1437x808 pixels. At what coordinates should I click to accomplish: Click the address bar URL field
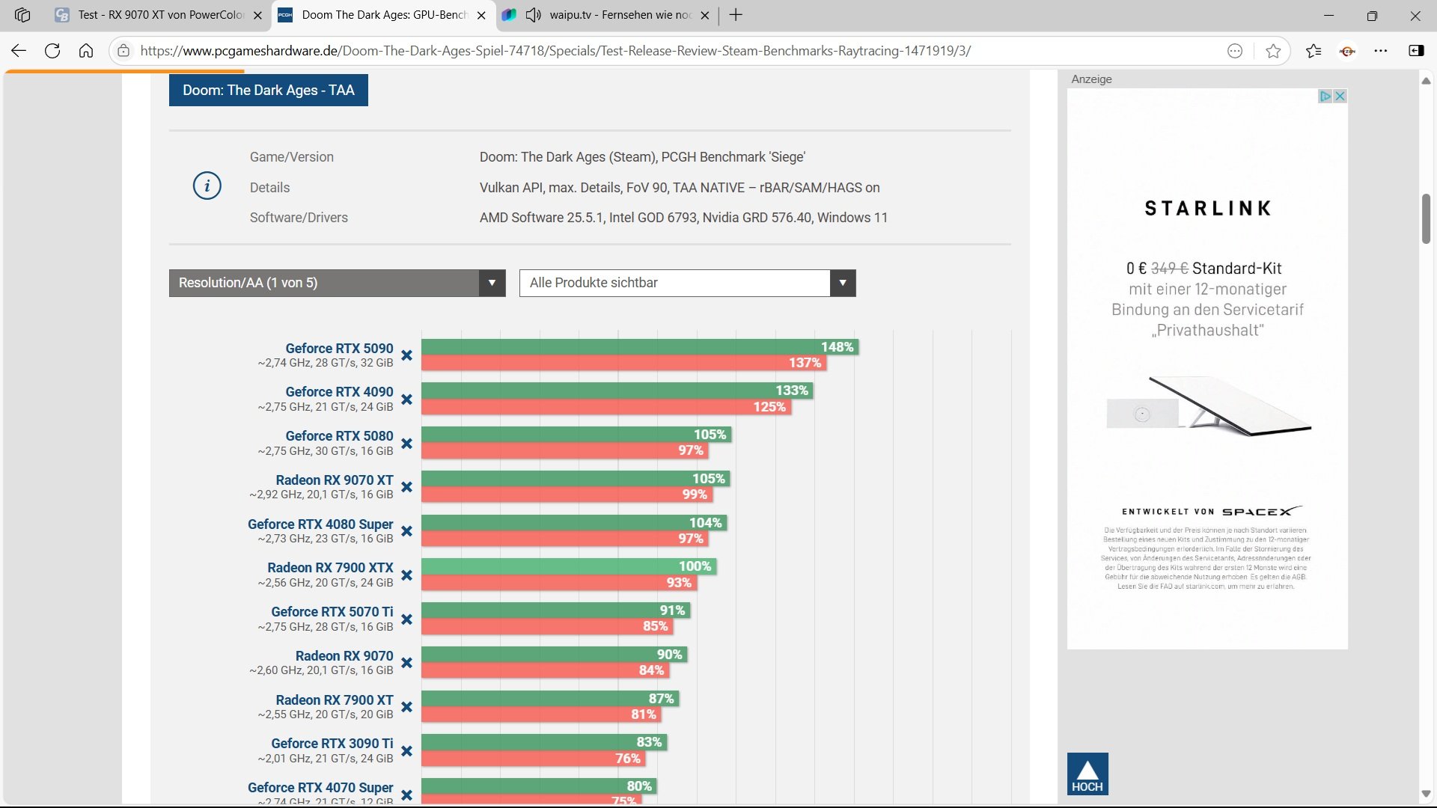point(554,51)
